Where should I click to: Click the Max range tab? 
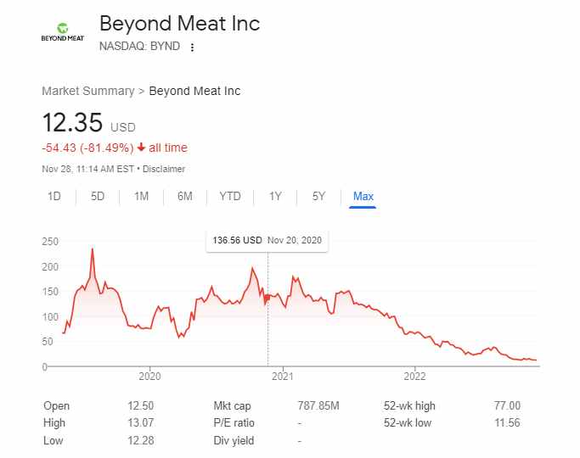tap(363, 197)
